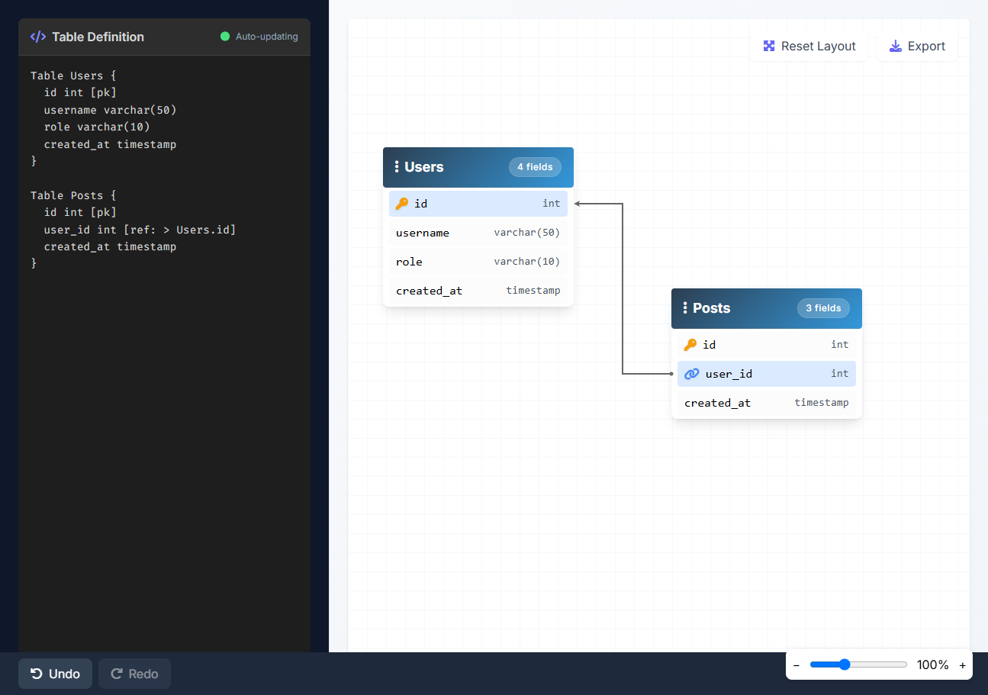Click the code brackets icon beside Table Definition
Viewport: 988px width, 695px height.
(37, 37)
